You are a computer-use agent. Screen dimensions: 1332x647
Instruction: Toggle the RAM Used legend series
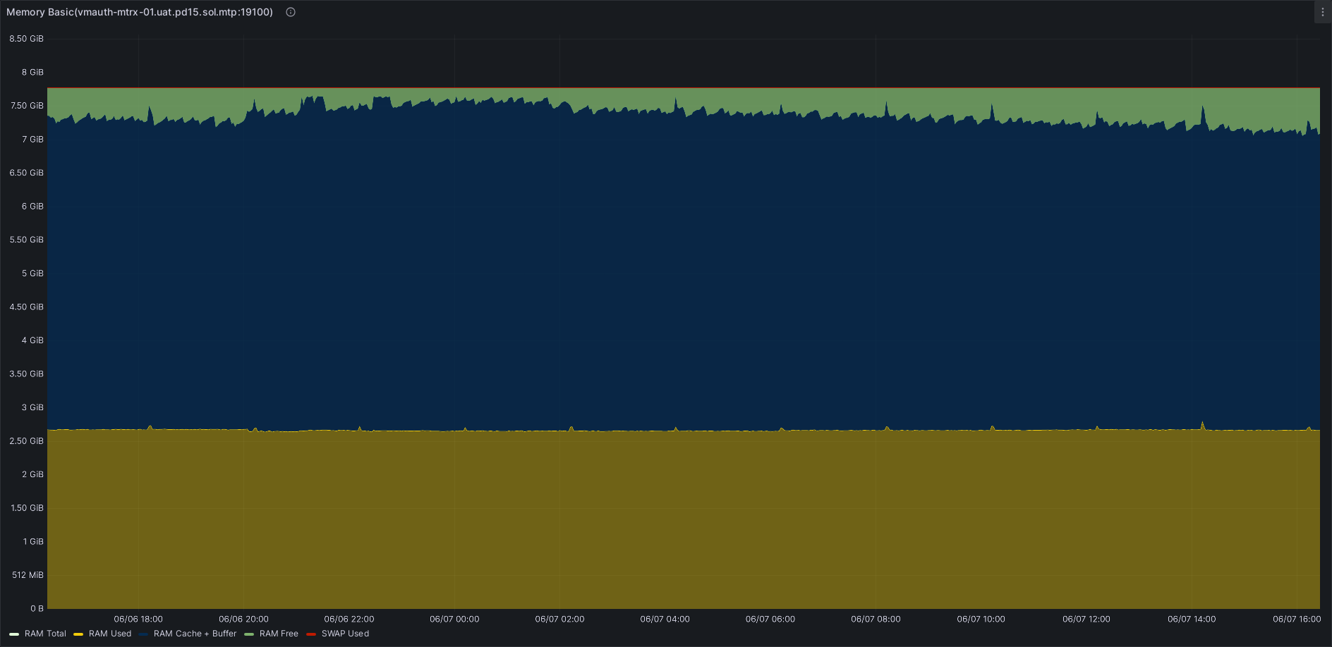(x=110, y=634)
